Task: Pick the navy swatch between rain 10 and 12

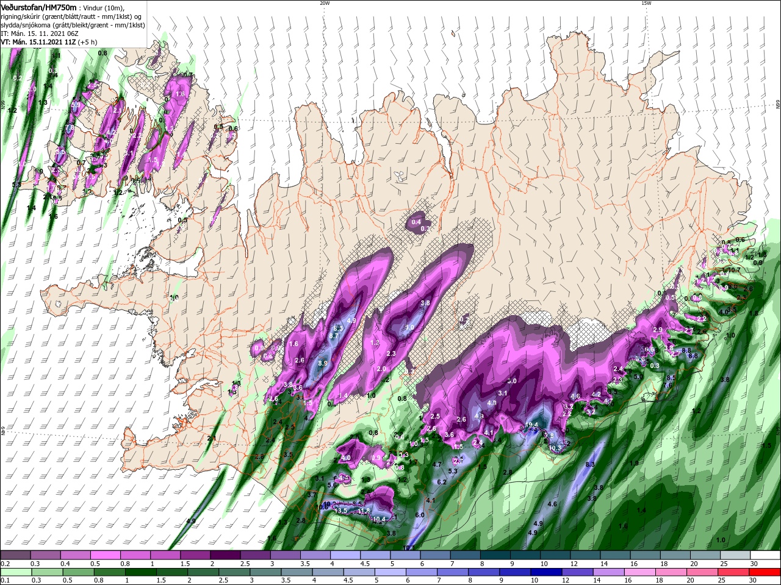Action: tap(545, 572)
